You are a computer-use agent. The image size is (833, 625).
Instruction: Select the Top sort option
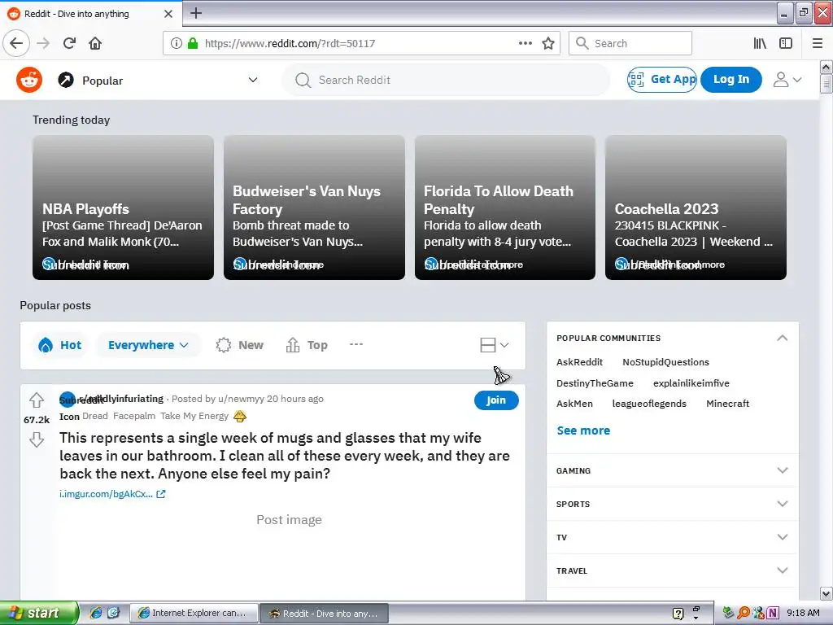tap(307, 345)
